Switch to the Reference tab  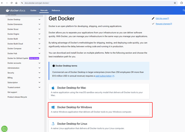click(56, 11)
